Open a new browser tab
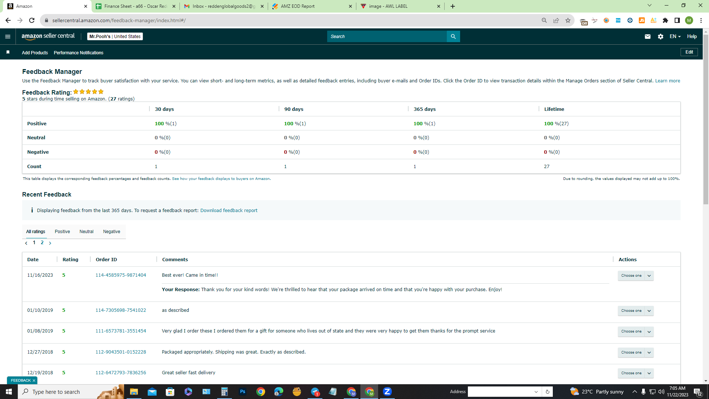Screen dimensions: 709x399 pos(453,6)
